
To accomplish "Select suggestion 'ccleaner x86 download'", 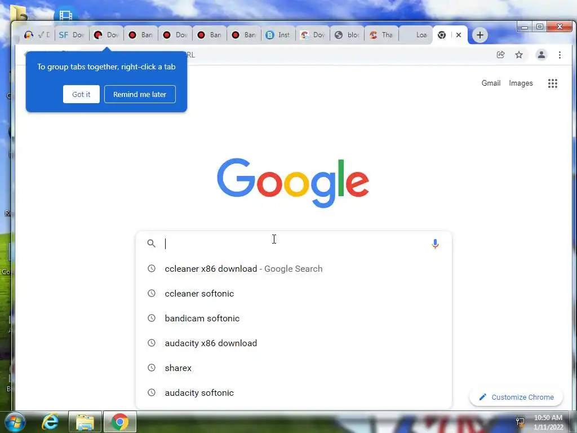I will coord(294,269).
